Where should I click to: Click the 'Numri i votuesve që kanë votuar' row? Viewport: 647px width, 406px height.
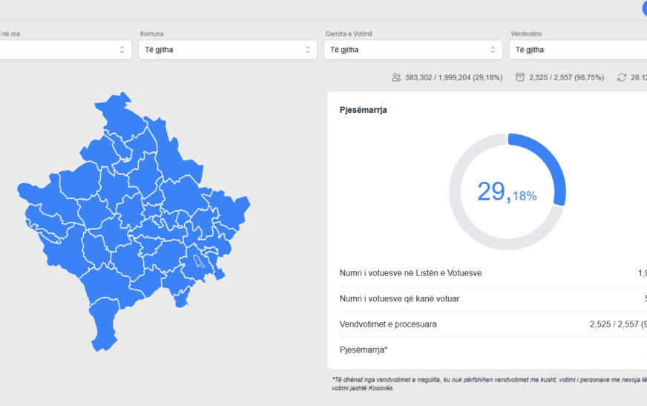tap(399, 298)
